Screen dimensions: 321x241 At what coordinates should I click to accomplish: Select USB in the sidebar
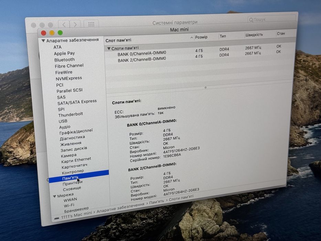tap(63, 121)
